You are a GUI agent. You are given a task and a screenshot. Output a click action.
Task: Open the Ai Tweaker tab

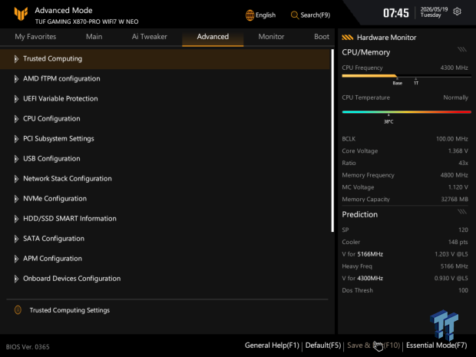(150, 37)
